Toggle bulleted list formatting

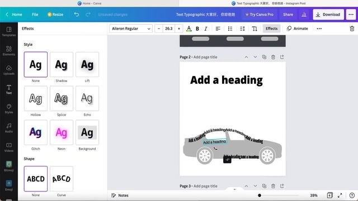point(230,28)
